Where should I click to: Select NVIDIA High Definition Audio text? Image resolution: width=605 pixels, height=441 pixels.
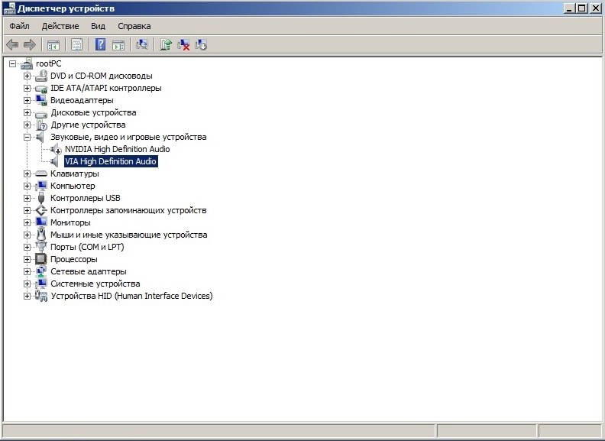118,149
